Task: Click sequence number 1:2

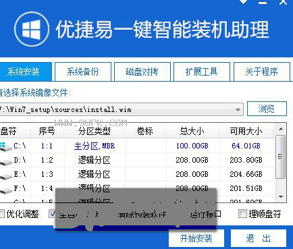Action: tap(47, 160)
